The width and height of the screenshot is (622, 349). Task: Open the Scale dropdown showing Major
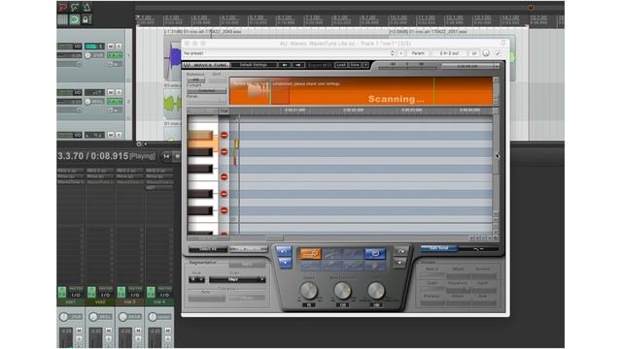point(237,280)
